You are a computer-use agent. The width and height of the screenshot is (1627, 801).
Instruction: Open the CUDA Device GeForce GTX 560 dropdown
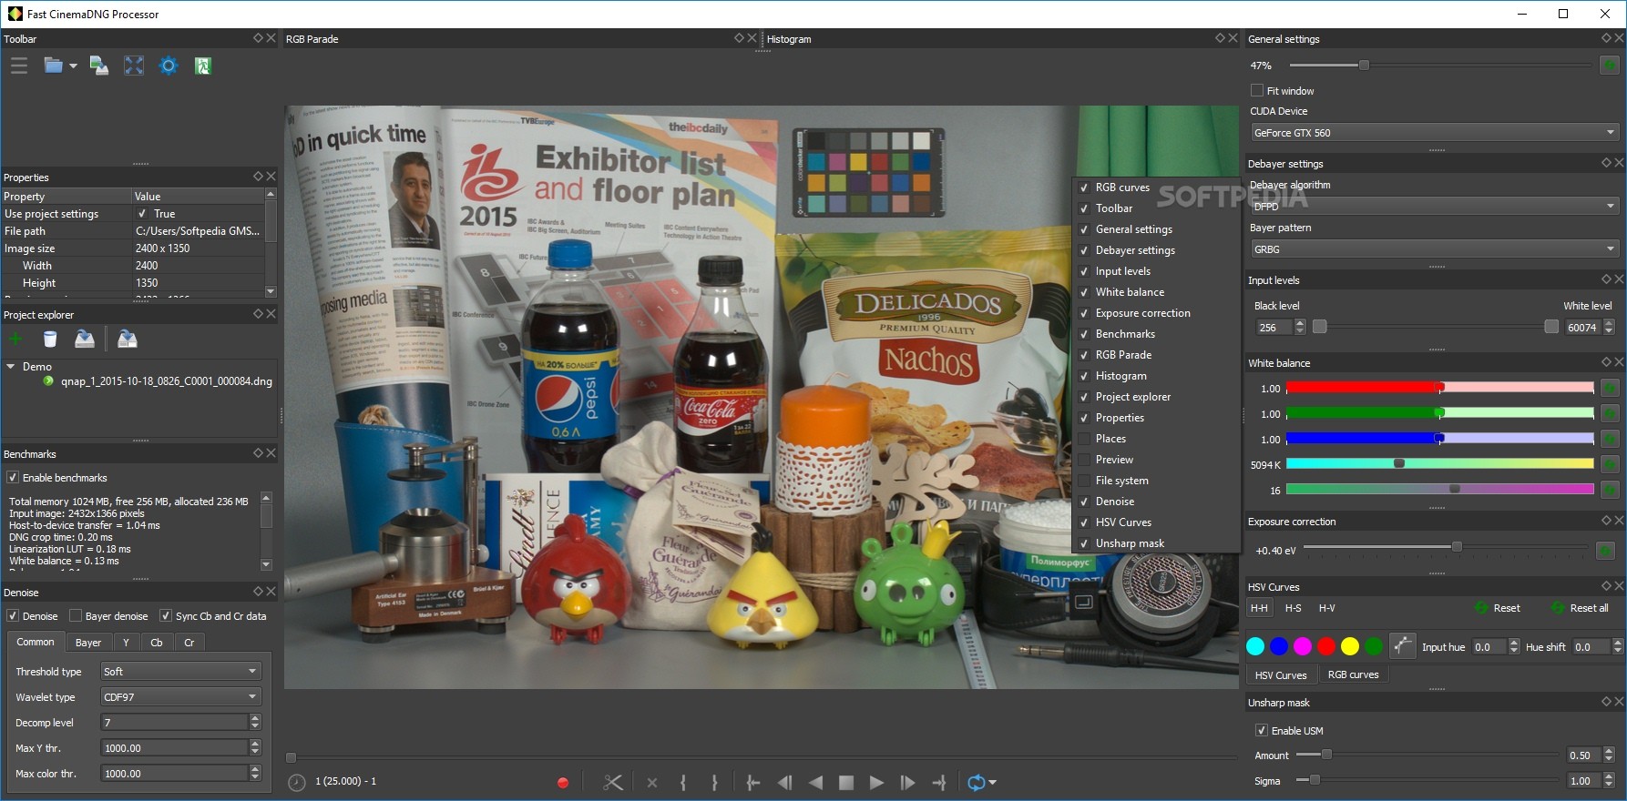click(1435, 133)
